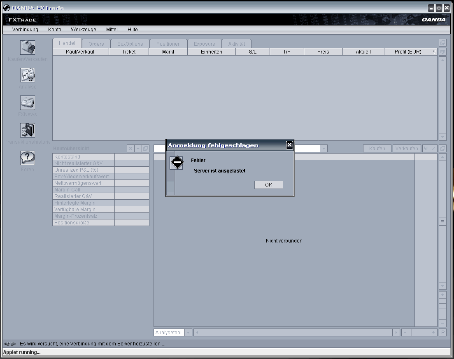This screenshot has height=359, width=454.
Task: Click the Kaufen button above the chart
Action: click(x=377, y=149)
